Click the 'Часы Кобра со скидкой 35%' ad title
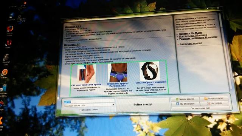Screen dimensions: 242x136 click(x=150, y=83)
